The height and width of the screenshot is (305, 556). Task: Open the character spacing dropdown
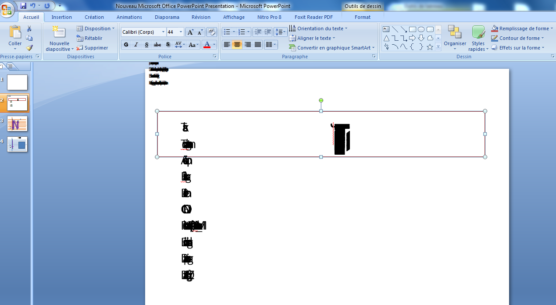180,45
